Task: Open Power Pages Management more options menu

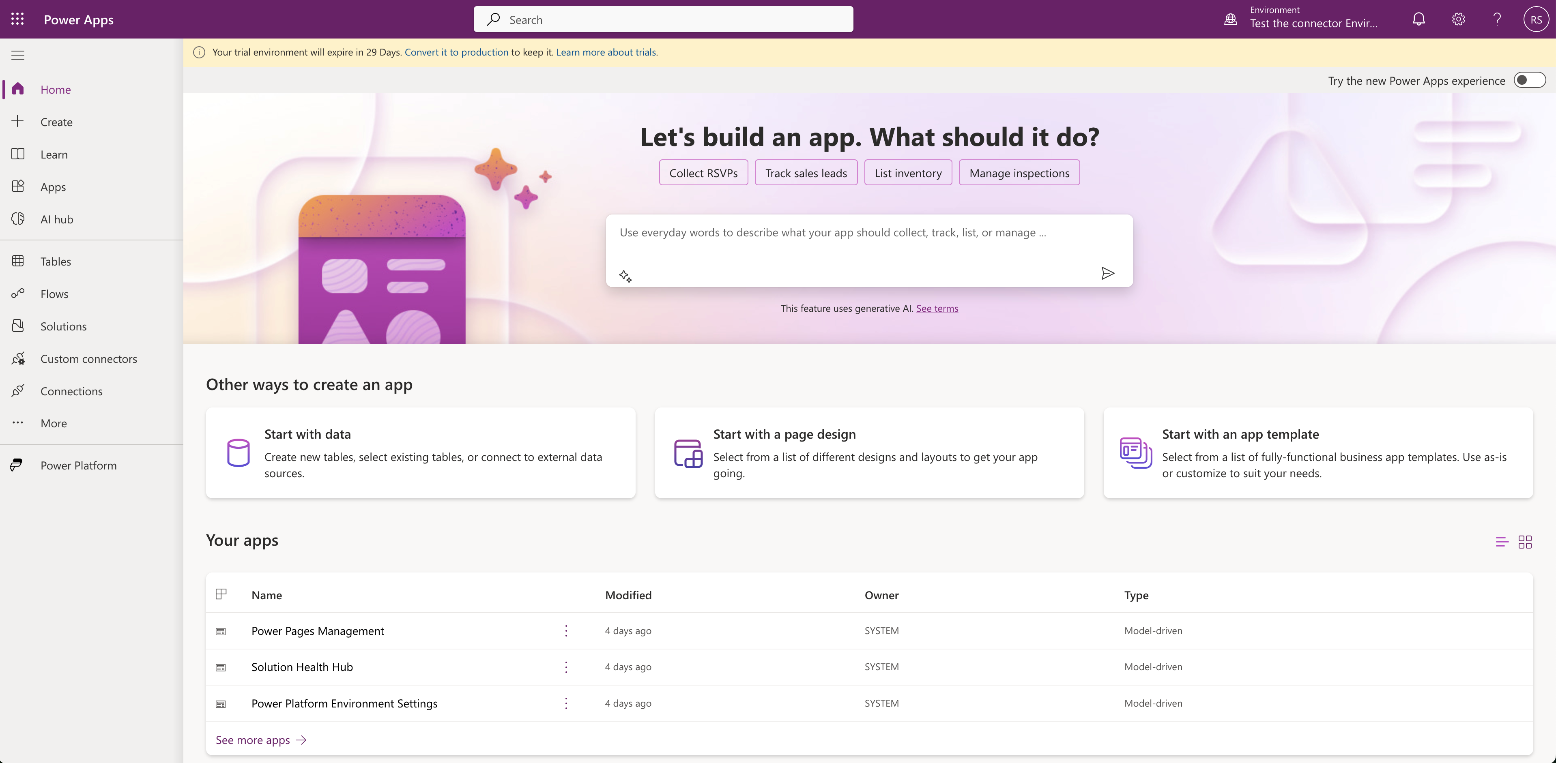Action: point(566,631)
